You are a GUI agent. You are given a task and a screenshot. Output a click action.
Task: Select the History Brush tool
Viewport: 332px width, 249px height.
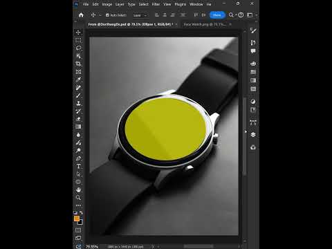click(x=78, y=111)
